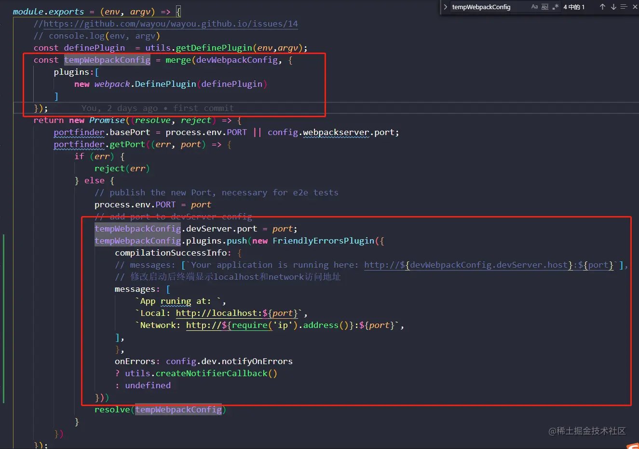Click the 'onErrors' property key
Image resolution: width=639 pixels, height=449 pixels.
click(135, 361)
